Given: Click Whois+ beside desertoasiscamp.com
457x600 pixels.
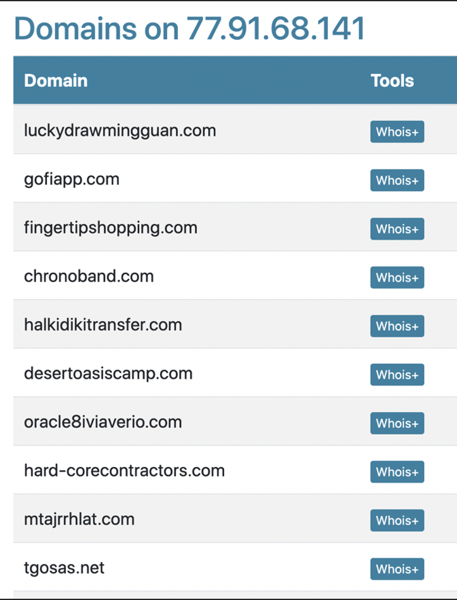Looking at the screenshot, I should click(397, 375).
